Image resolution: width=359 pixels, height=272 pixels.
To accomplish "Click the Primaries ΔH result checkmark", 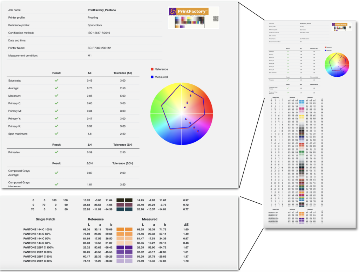I will (x=56, y=152).
